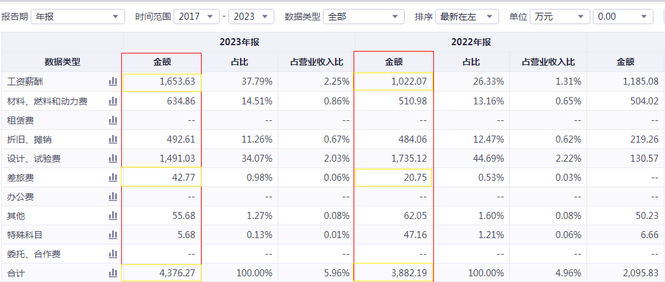This screenshot has height=282, width=665.
Task: Click chart icon for 合计 row
Action: [113, 273]
